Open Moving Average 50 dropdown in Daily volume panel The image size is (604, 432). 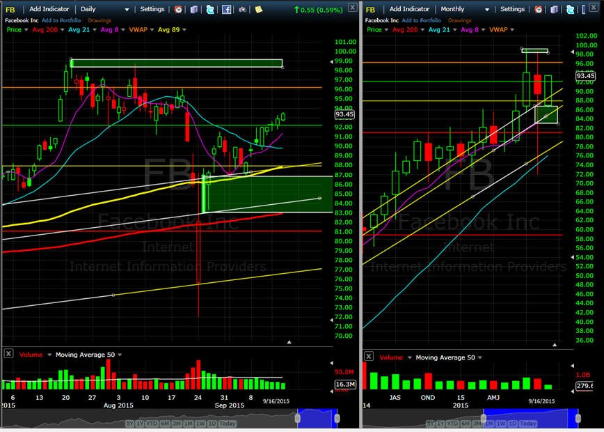120,355
